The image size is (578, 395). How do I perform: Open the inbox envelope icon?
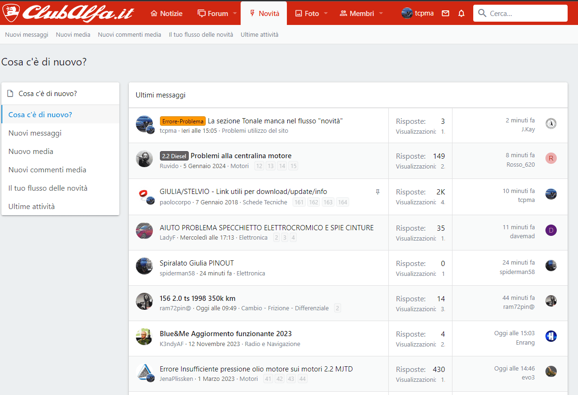(x=445, y=13)
